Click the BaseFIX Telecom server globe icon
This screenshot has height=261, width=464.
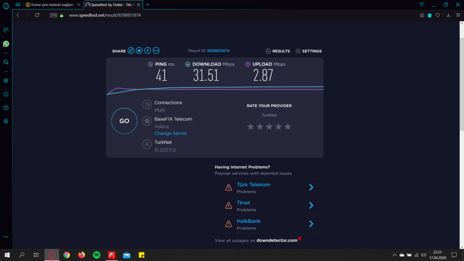[147, 121]
